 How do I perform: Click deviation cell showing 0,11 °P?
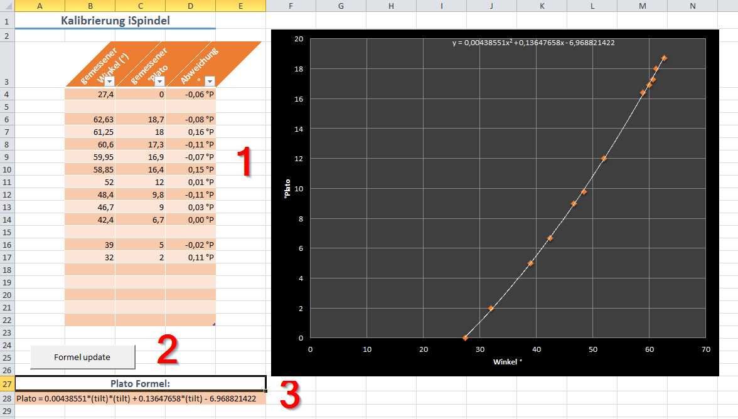coord(191,257)
